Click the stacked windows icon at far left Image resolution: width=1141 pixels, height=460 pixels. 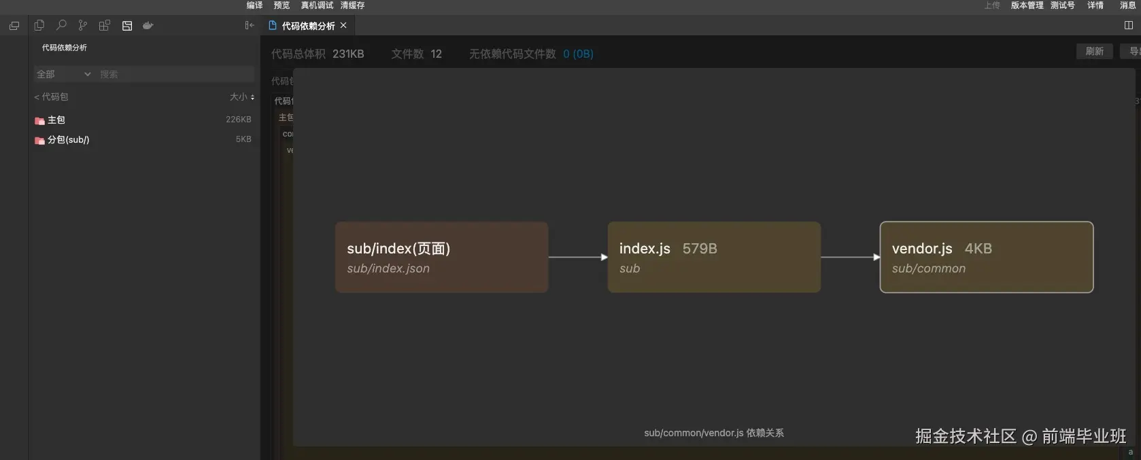[14, 26]
